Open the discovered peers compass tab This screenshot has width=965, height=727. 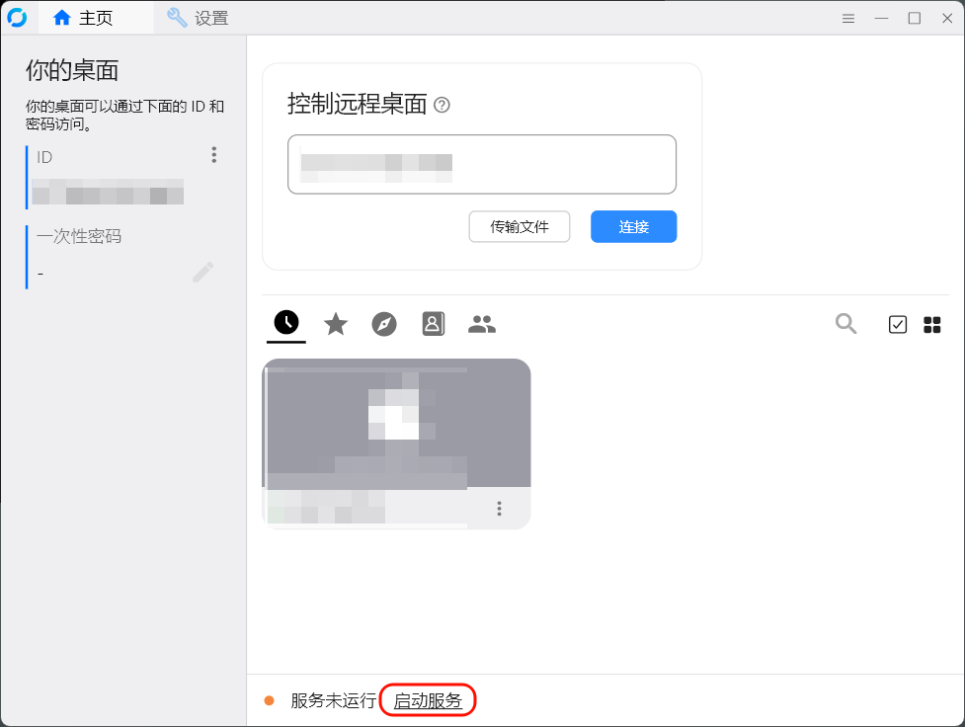click(384, 324)
